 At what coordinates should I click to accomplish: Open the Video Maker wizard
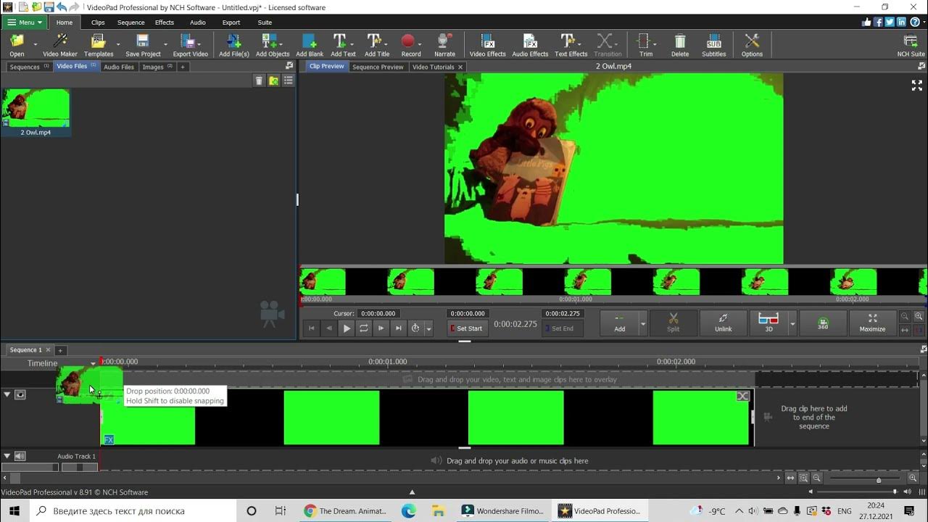tap(59, 45)
